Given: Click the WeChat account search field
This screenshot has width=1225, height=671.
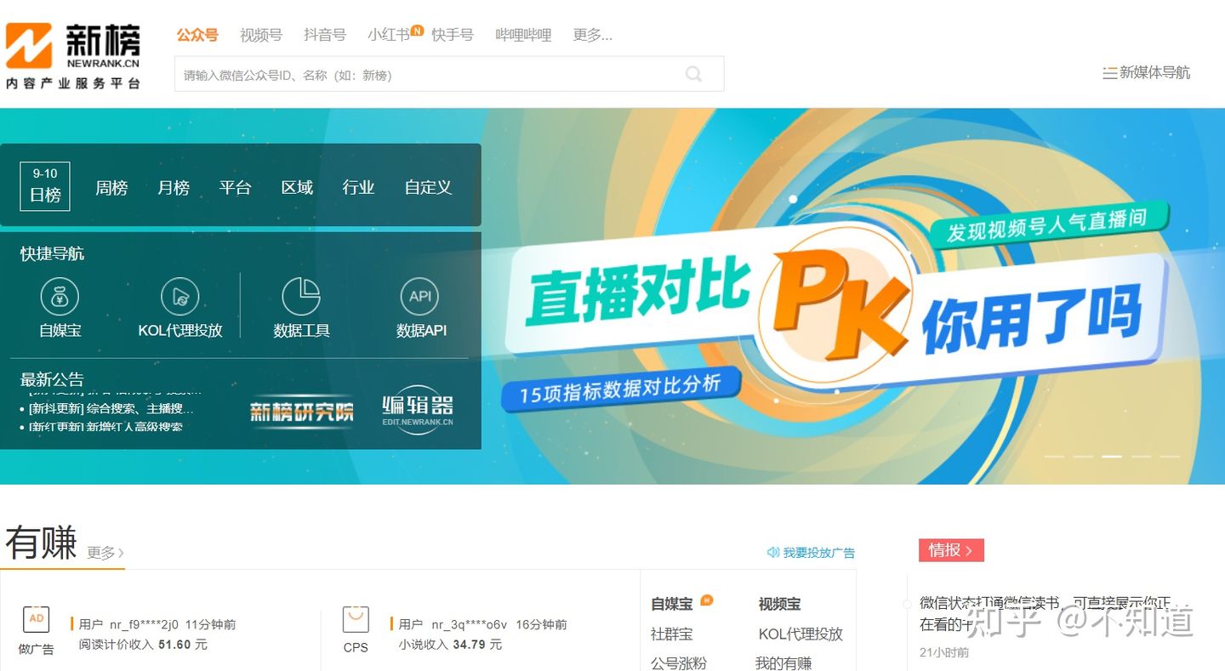Looking at the screenshot, I should click(449, 74).
